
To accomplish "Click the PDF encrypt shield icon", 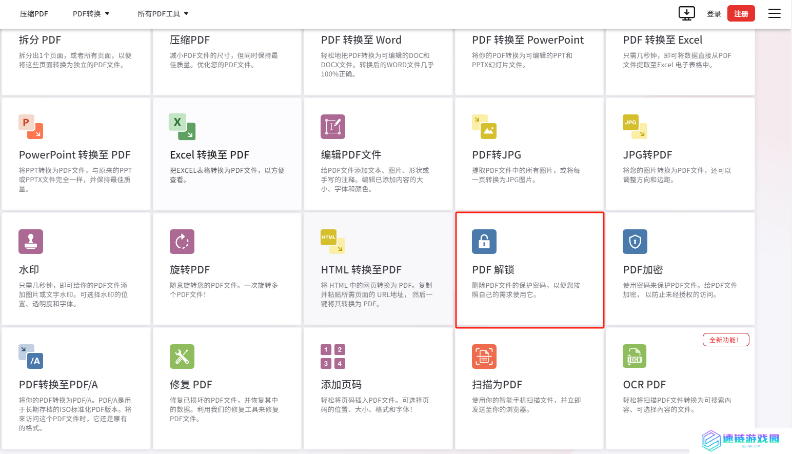I will (x=635, y=242).
